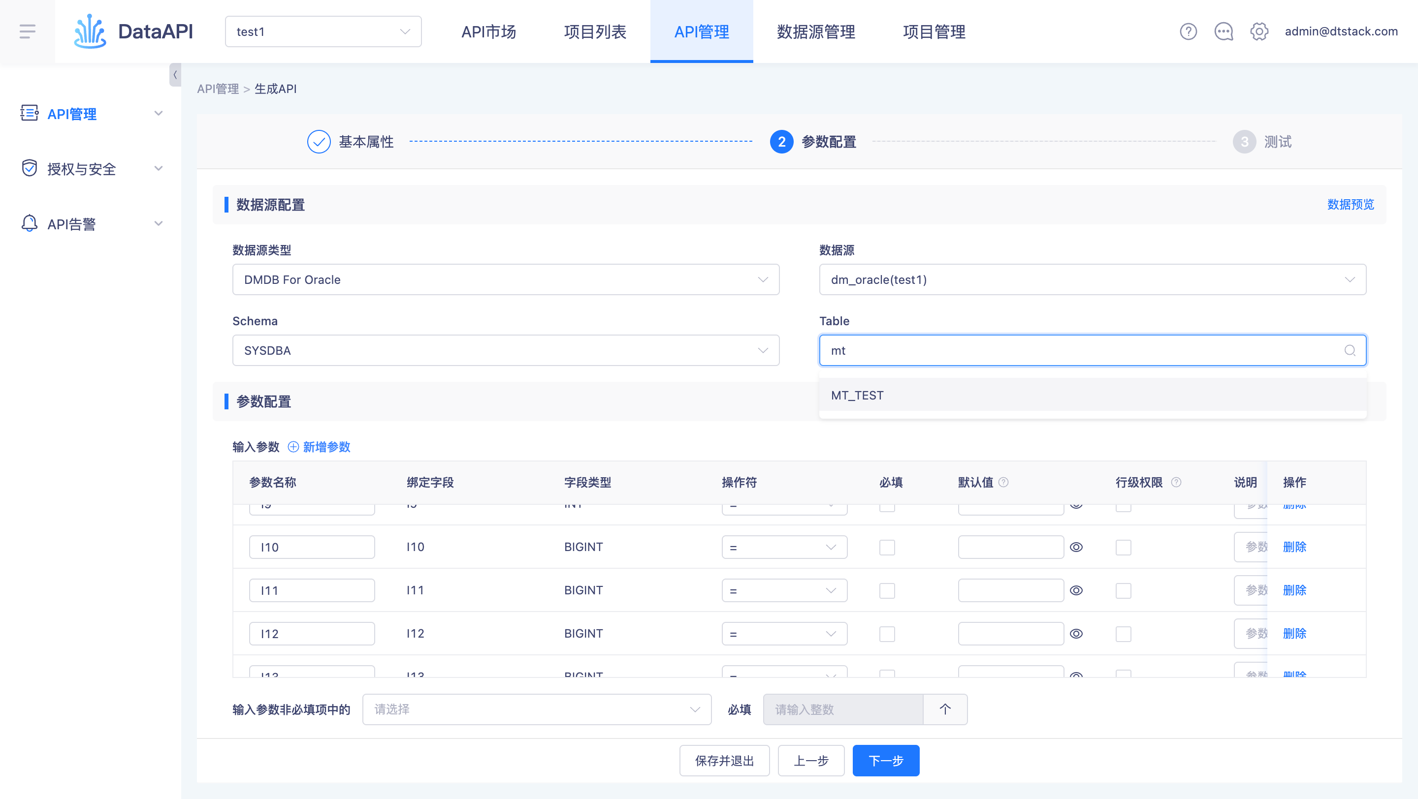Open the SYSDBA schema dropdown
1418x799 pixels.
(x=505, y=350)
